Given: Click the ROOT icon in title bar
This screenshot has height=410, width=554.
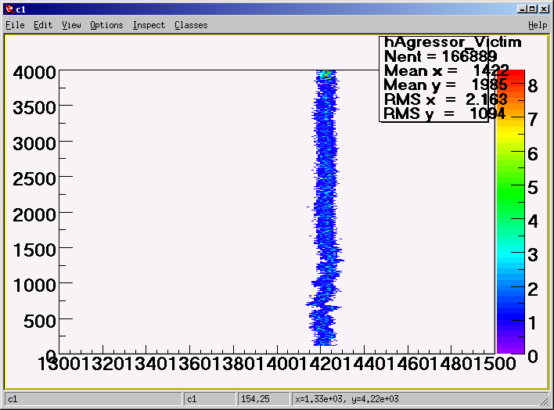Looking at the screenshot, I should pyautogui.click(x=9, y=9).
